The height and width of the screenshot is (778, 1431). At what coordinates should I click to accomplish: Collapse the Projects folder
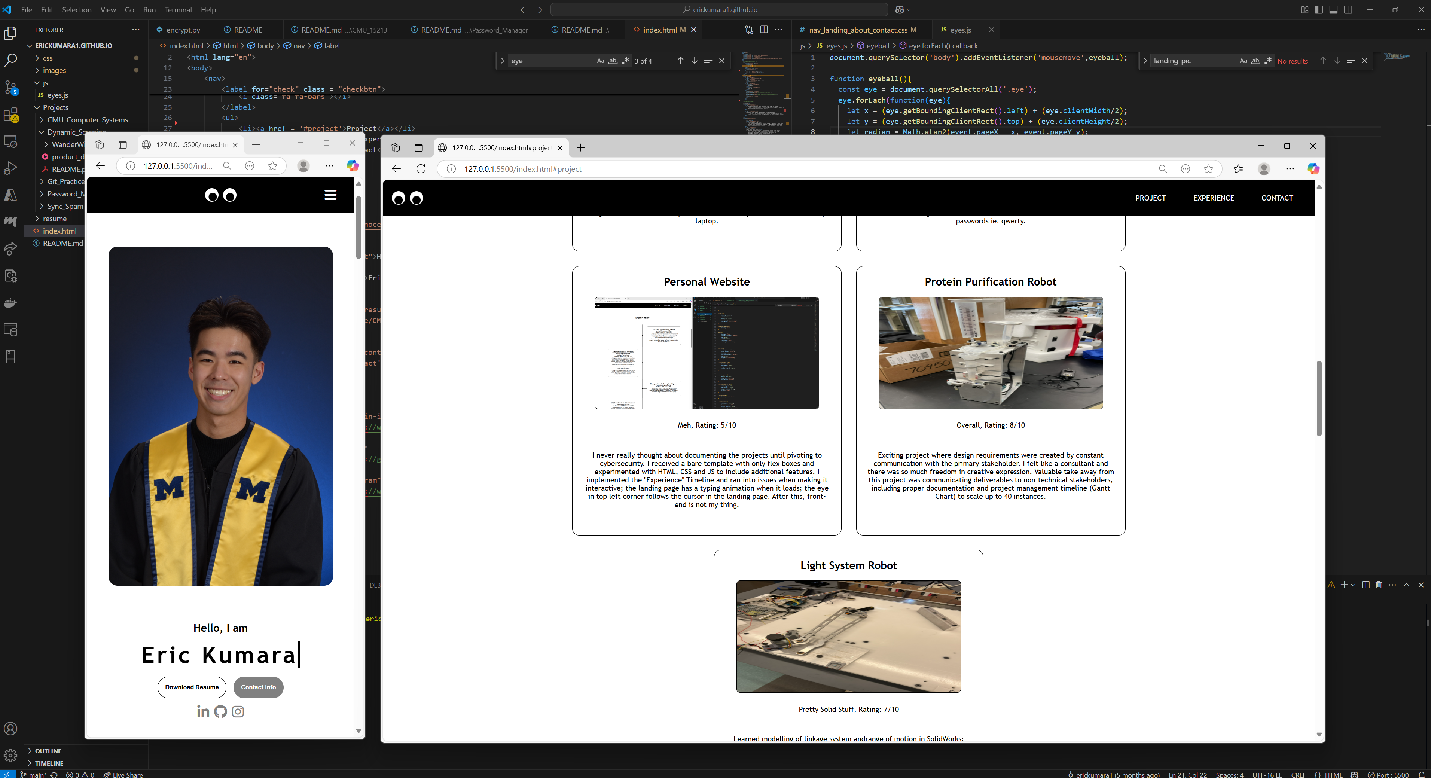[x=55, y=107]
